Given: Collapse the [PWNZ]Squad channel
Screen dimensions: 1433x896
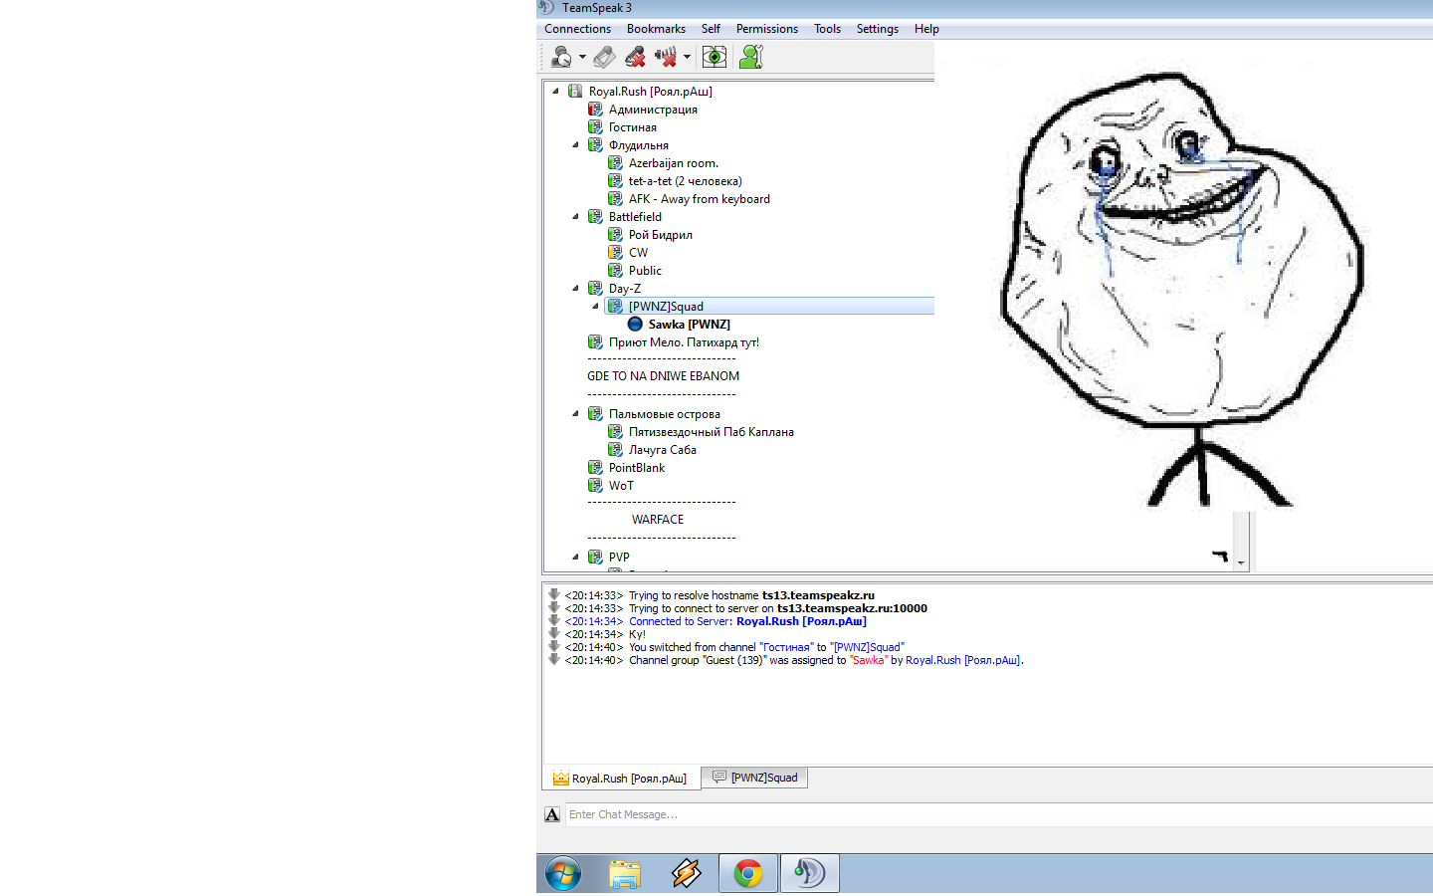Looking at the screenshot, I should (x=595, y=306).
